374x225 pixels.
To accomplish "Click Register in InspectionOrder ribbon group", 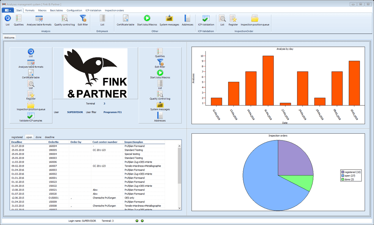I will coord(233,20).
